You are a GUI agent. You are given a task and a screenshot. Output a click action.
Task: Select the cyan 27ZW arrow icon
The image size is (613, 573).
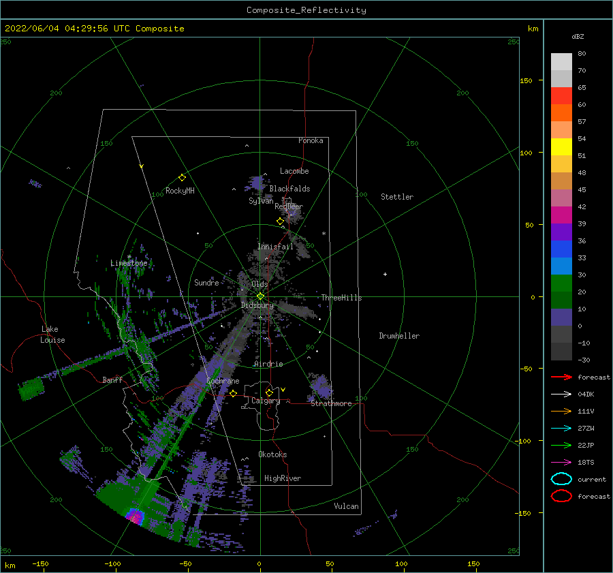point(561,429)
